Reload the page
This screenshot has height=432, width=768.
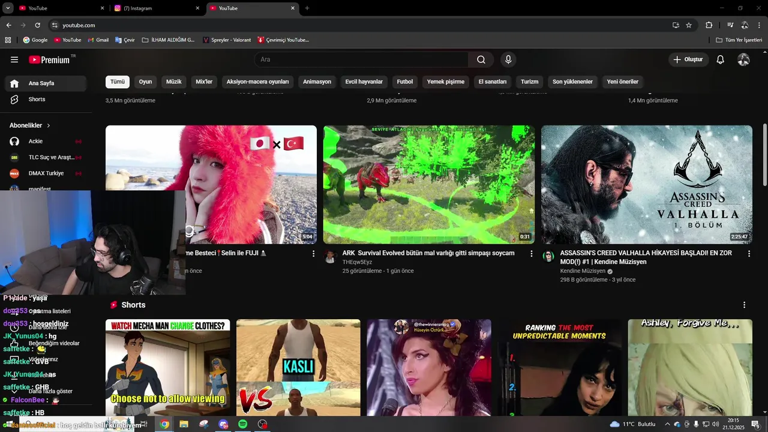[x=37, y=25]
